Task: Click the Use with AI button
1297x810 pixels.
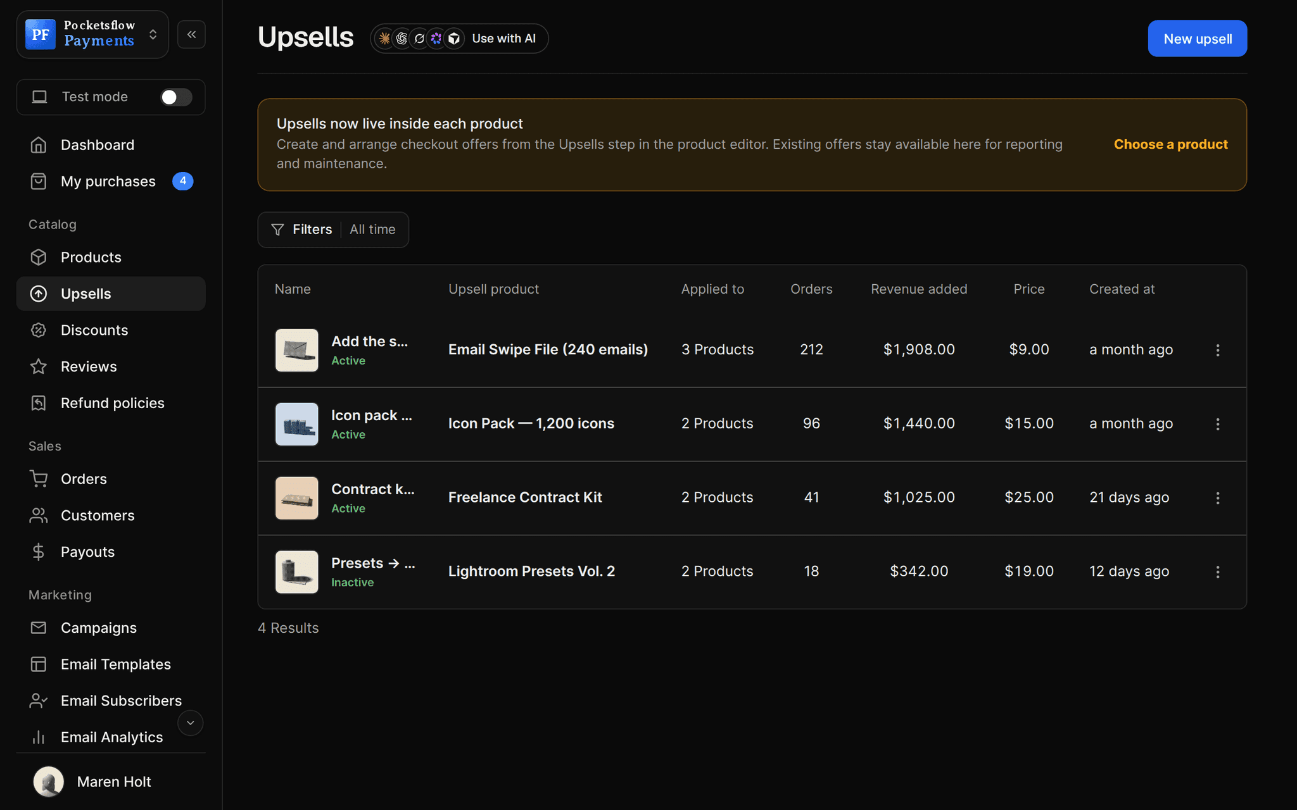Action: tap(459, 39)
